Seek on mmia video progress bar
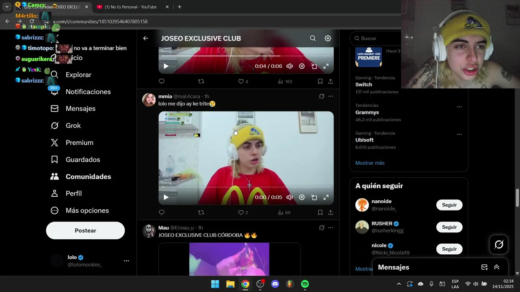Screen dimensions: 520x292 point(246,187)
